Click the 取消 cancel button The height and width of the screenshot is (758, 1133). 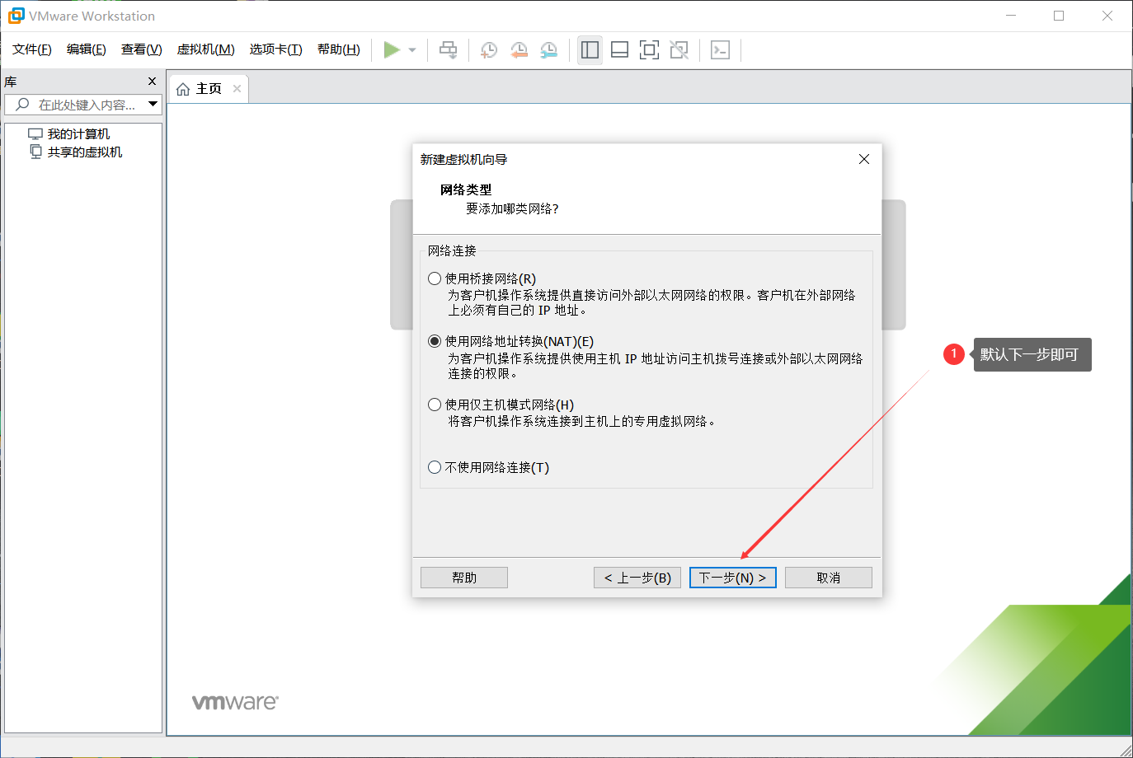point(829,578)
